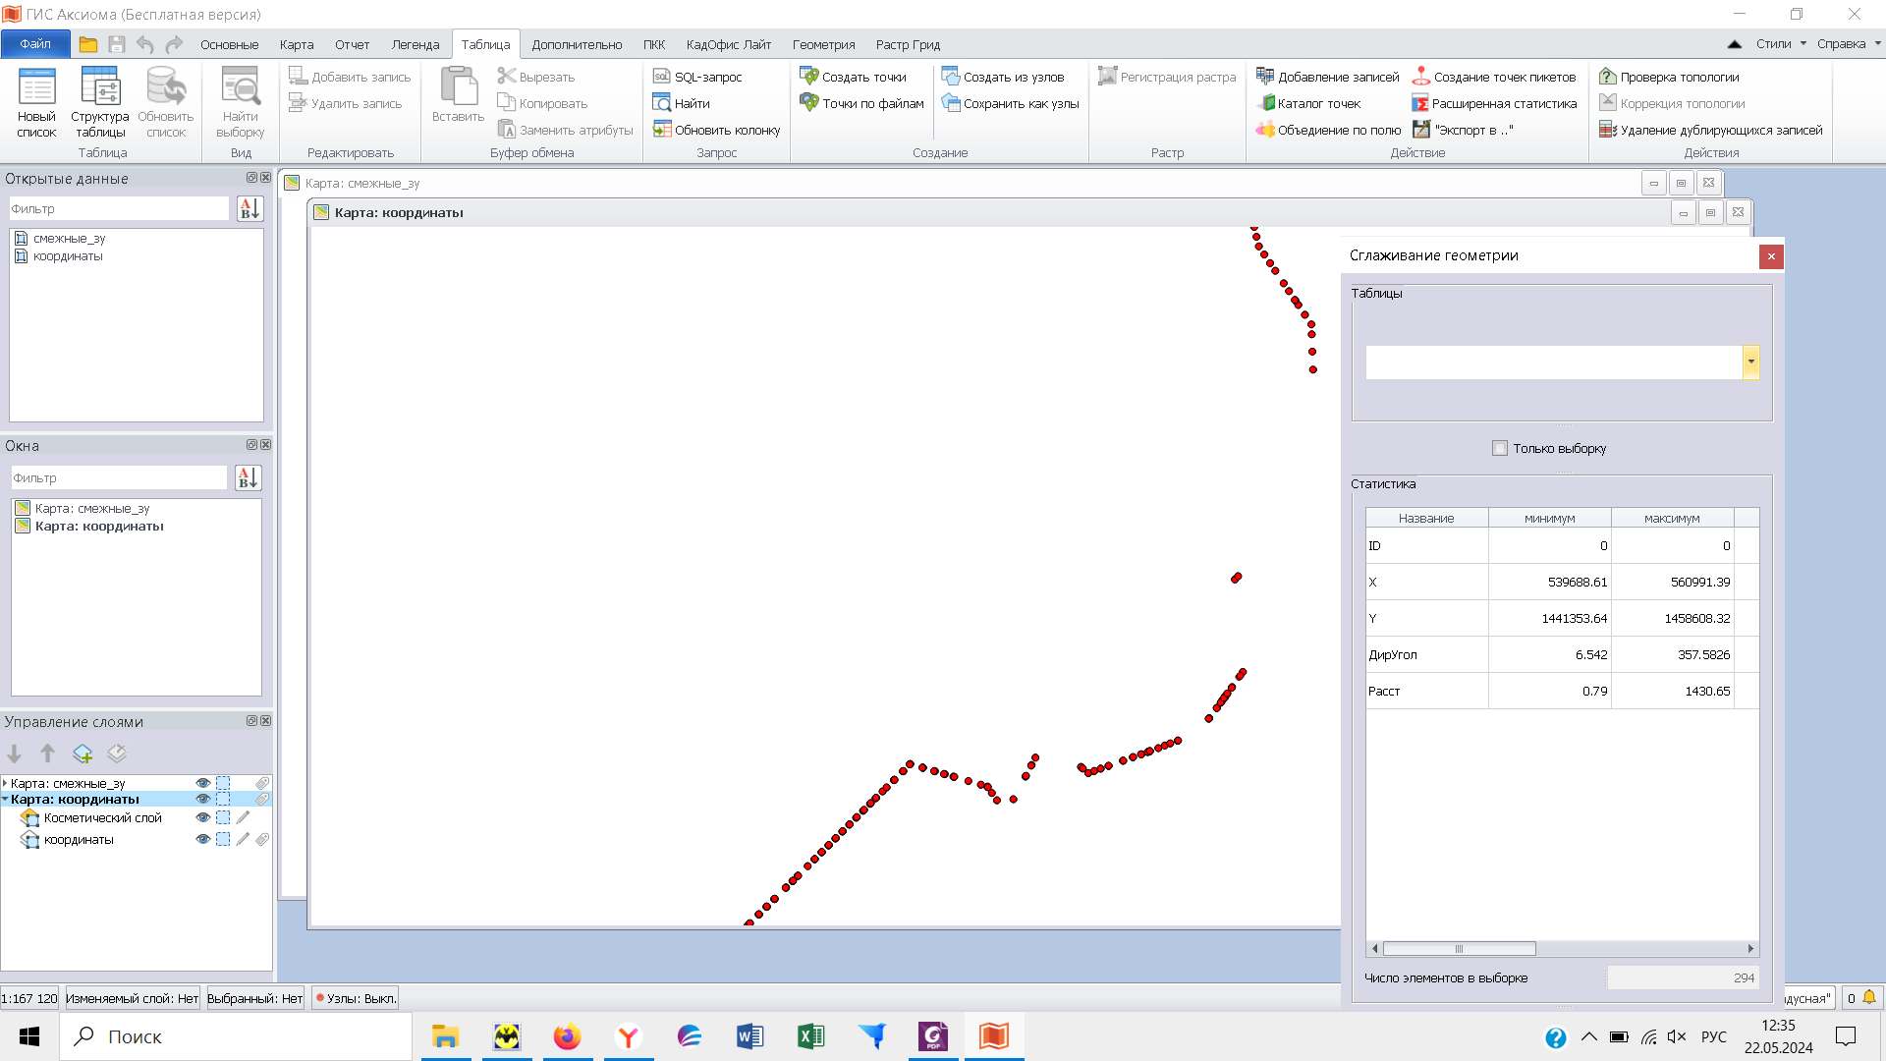Open the Таблицы dropdown list
Screen dimensions: 1886x1061
1750,362
